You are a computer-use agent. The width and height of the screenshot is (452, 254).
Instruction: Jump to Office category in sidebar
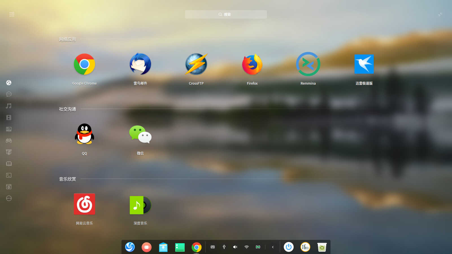pyautogui.click(x=9, y=152)
